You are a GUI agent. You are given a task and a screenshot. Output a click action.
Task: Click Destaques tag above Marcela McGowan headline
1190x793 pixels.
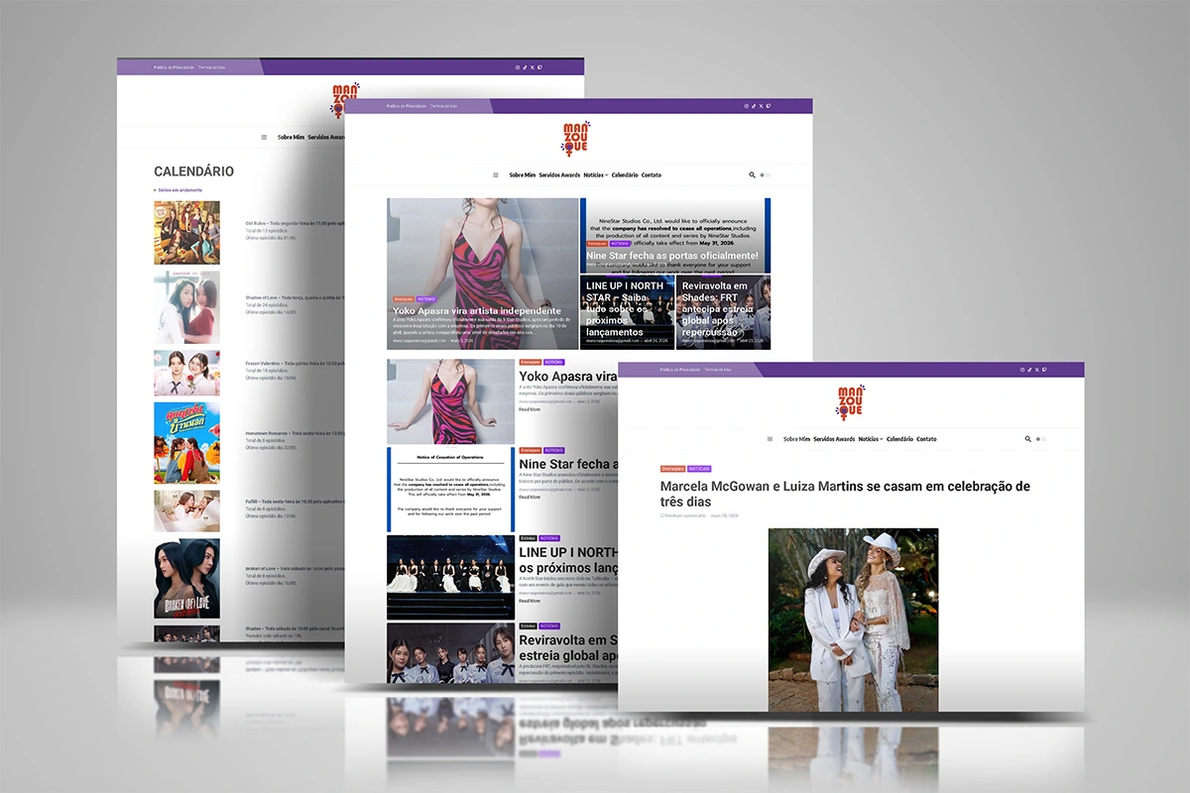coord(672,469)
